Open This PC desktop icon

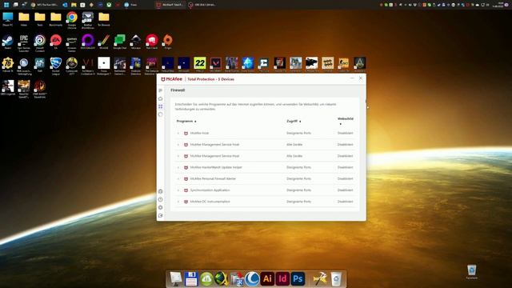point(7,19)
